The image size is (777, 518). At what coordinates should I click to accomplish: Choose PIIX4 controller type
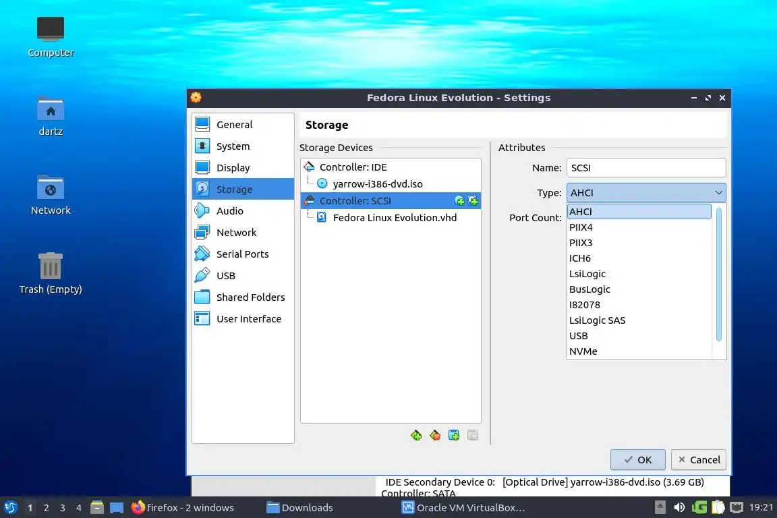pyautogui.click(x=639, y=227)
